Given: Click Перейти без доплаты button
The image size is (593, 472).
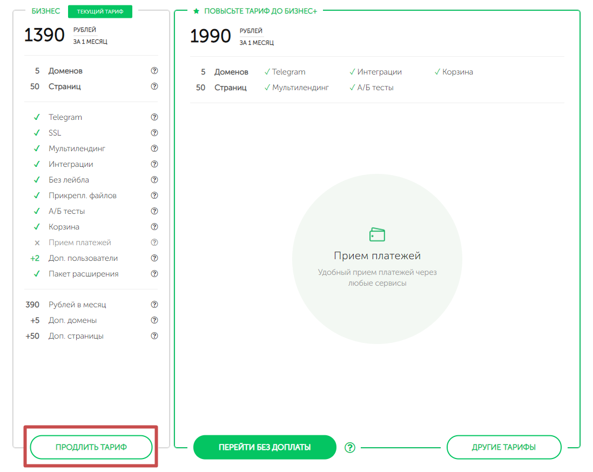Looking at the screenshot, I should 265,447.
